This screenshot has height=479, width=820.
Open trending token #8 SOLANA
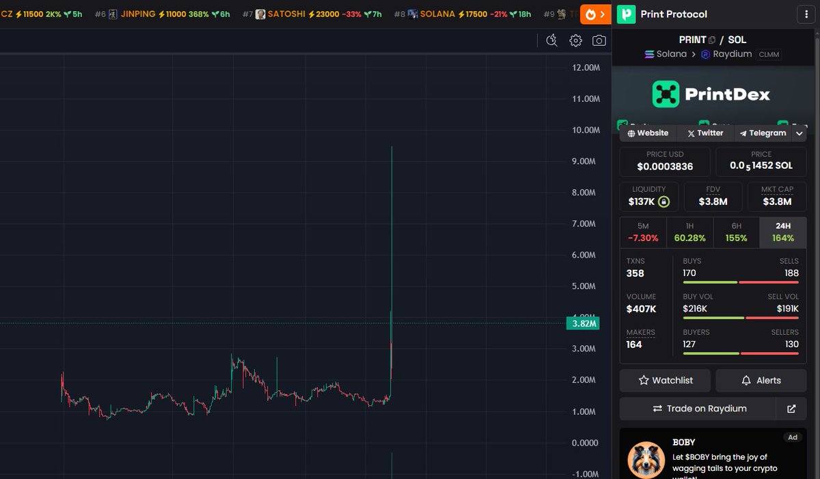point(462,14)
